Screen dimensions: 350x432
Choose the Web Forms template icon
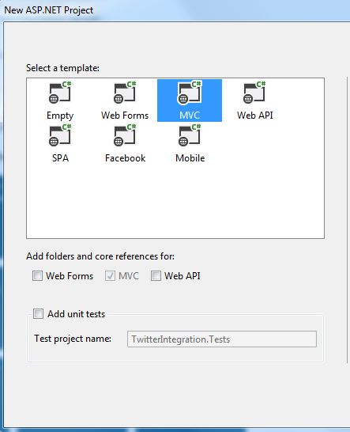pos(125,93)
